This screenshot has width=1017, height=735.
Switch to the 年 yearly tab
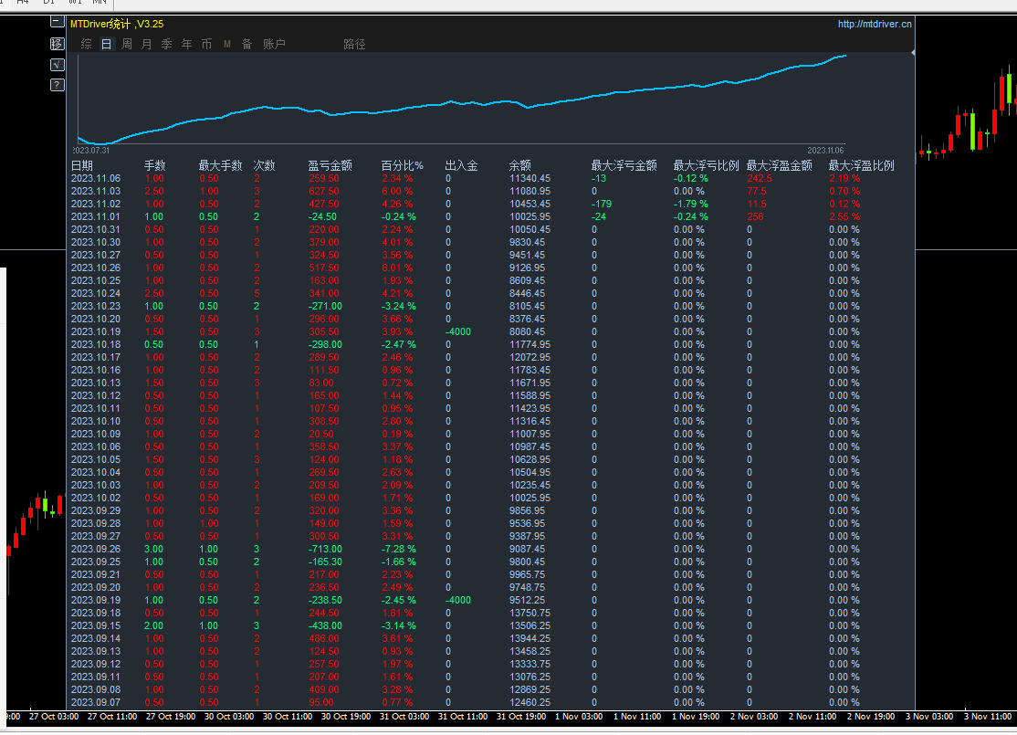186,44
